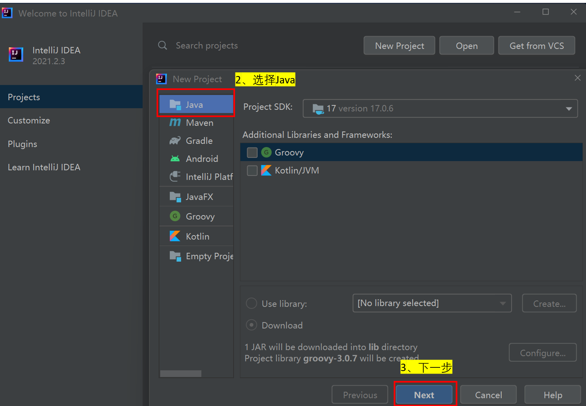
Task: Click the project type list horizontal scrollbar
Action: [181, 374]
